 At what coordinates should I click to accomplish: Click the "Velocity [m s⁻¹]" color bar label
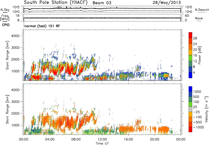click(x=206, y=109)
